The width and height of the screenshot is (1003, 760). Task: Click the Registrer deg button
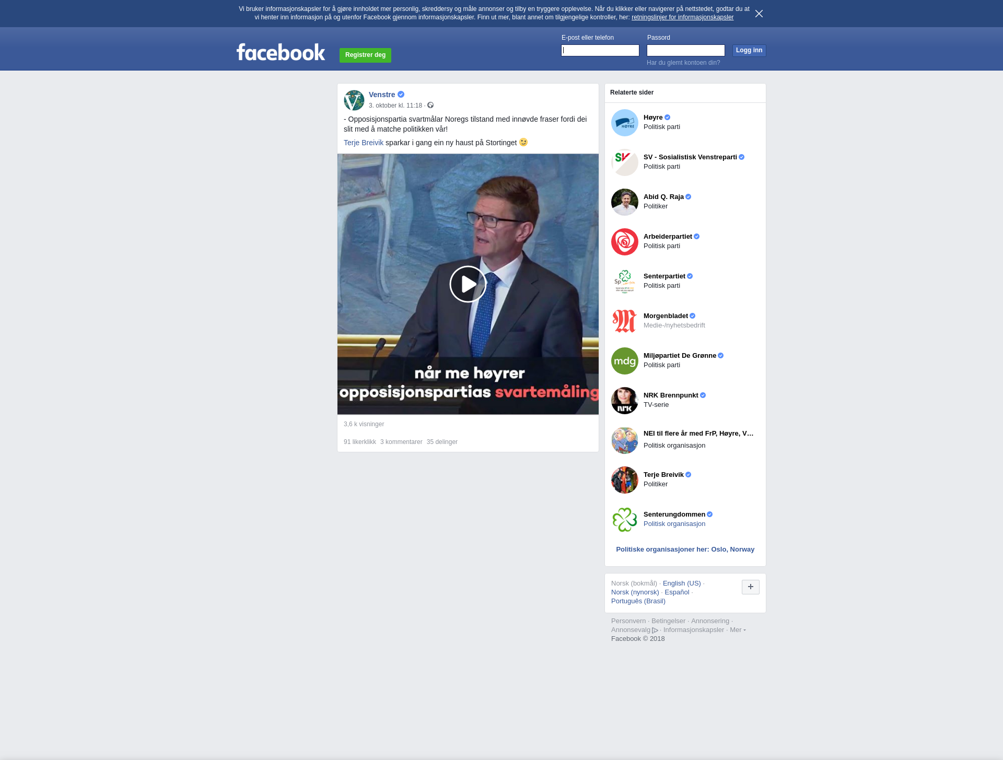point(365,55)
